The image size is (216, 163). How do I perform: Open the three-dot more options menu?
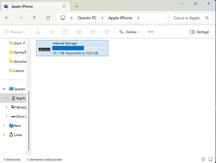(x=150, y=32)
